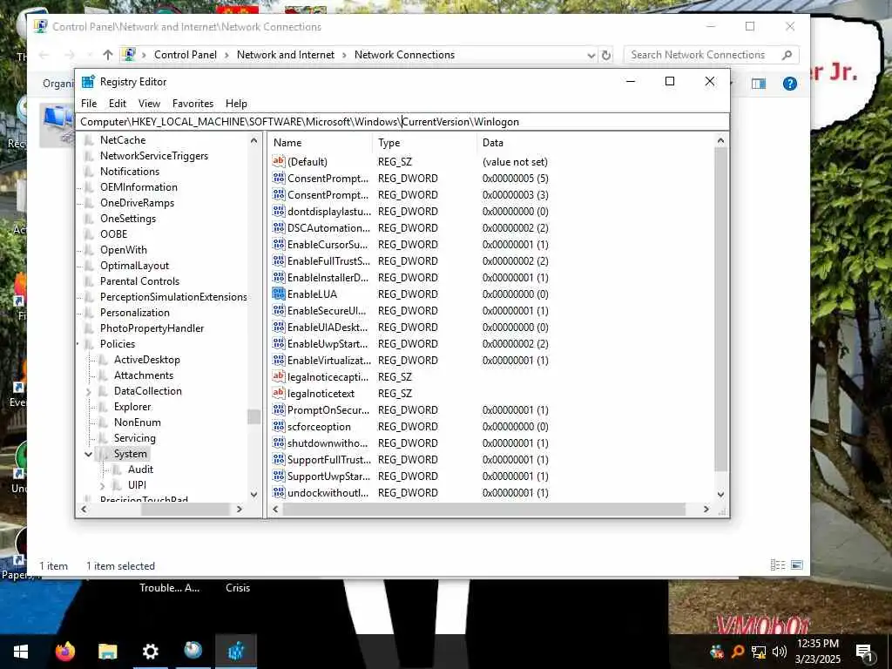The height and width of the screenshot is (669, 892).
Task: Open help in Network Connections window
Action: [789, 84]
